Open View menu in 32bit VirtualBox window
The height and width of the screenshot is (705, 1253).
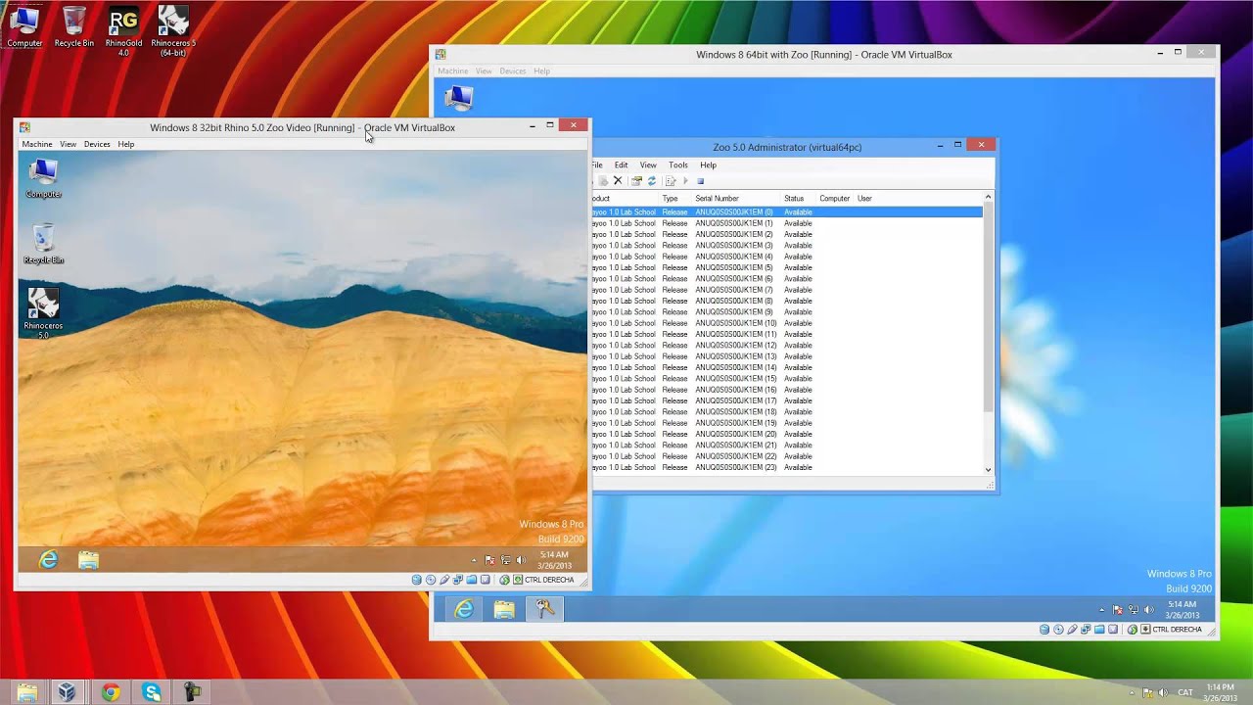click(x=68, y=144)
